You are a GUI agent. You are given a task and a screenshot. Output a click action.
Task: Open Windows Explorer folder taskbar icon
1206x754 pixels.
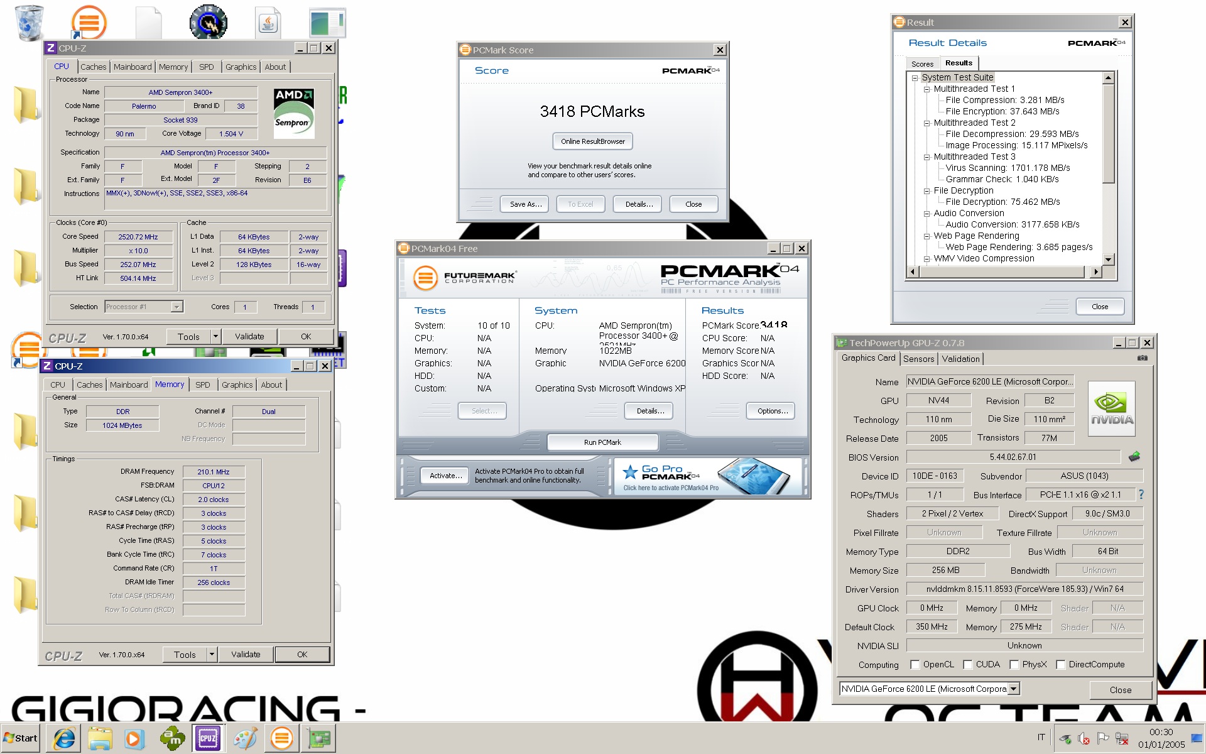click(100, 738)
